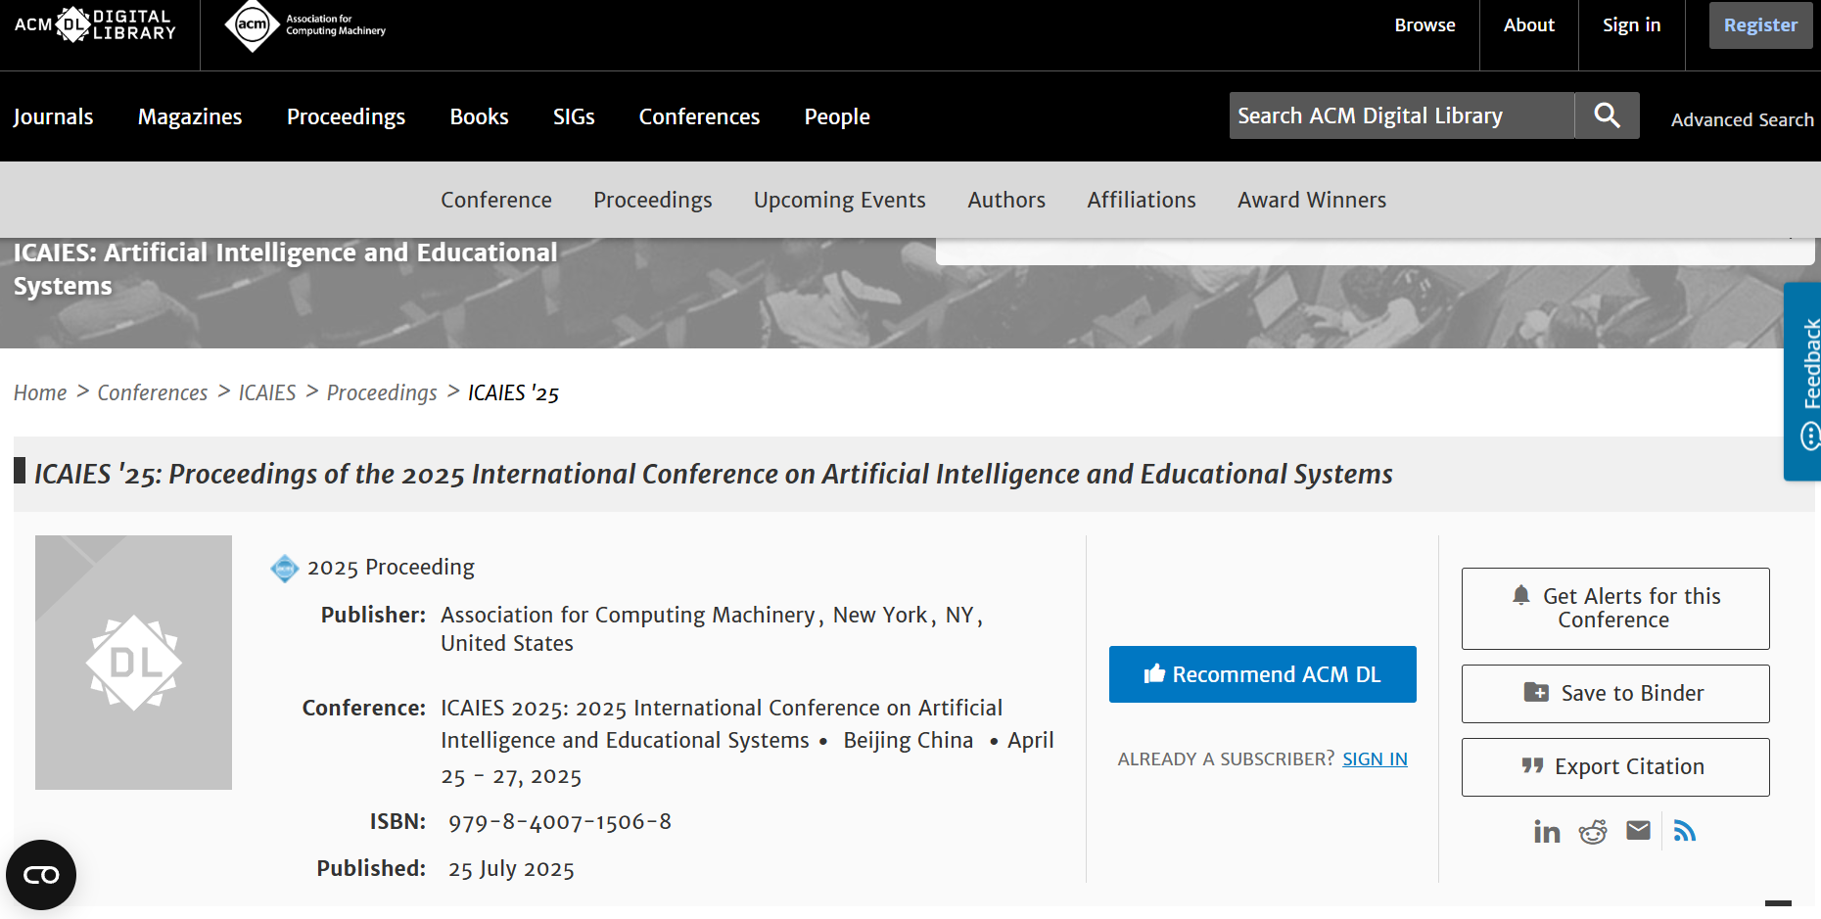Open the Association for Computing Machinery logo
1821x919 pixels.
click(x=305, y=25)
